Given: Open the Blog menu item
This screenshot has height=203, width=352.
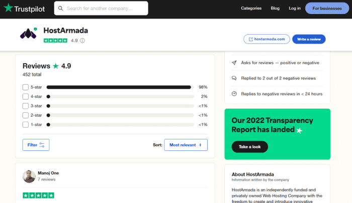Looking at the screenshot, I should [x=275, y=9].
